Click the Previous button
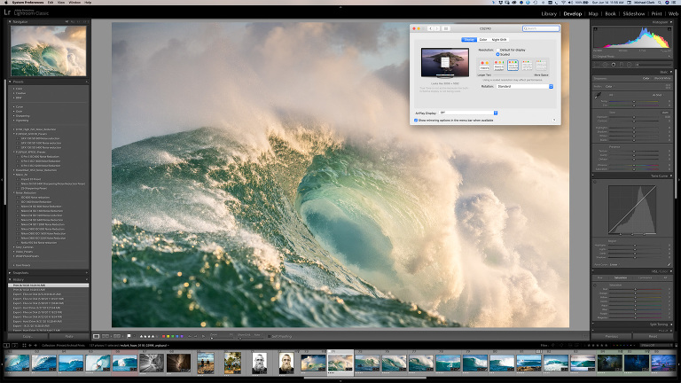This screenshot has width=681, height=383. [612, 336]
